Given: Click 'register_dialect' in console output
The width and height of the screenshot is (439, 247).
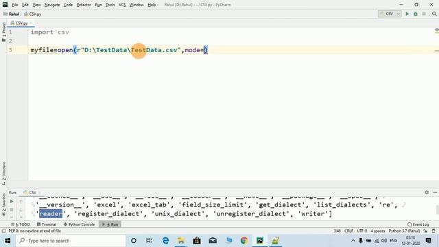Looking at the screenshot, I should tap(108, 213).
